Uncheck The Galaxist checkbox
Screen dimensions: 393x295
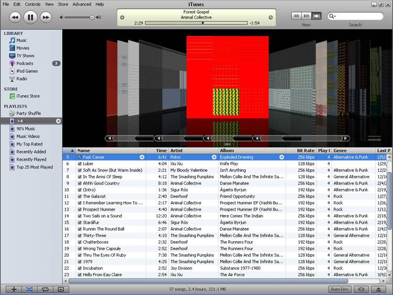click(80, 196)
